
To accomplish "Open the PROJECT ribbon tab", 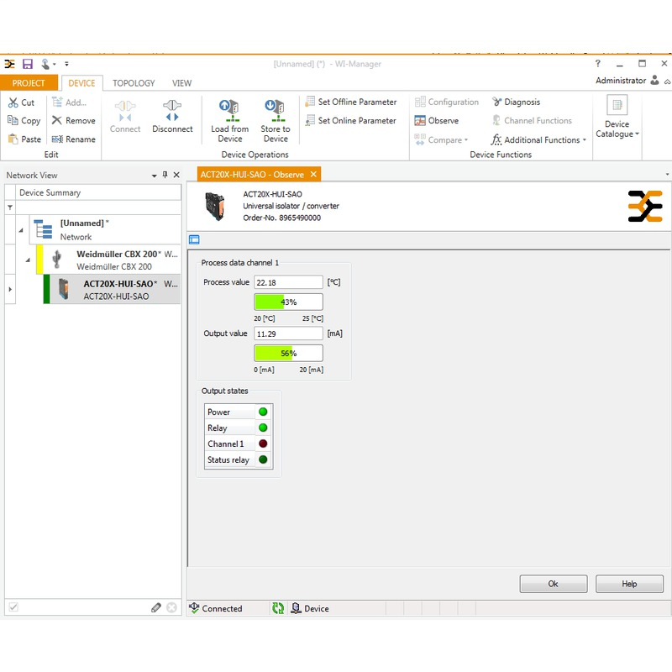I will [29, 83].
